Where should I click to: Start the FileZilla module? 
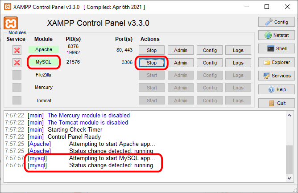point(152,75)
